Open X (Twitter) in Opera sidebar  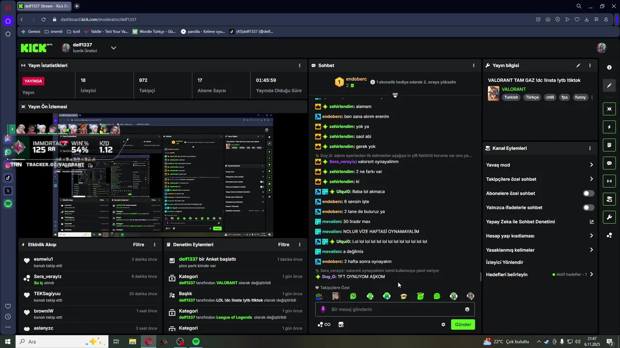pyautogui.click(x=8, y=191)
